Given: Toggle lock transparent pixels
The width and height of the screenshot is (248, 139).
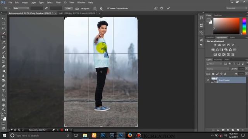Looking at the screenshot, I should point(213,74).
